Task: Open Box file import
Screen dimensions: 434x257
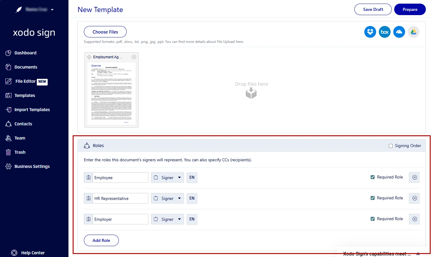Action: pos(385,32)
